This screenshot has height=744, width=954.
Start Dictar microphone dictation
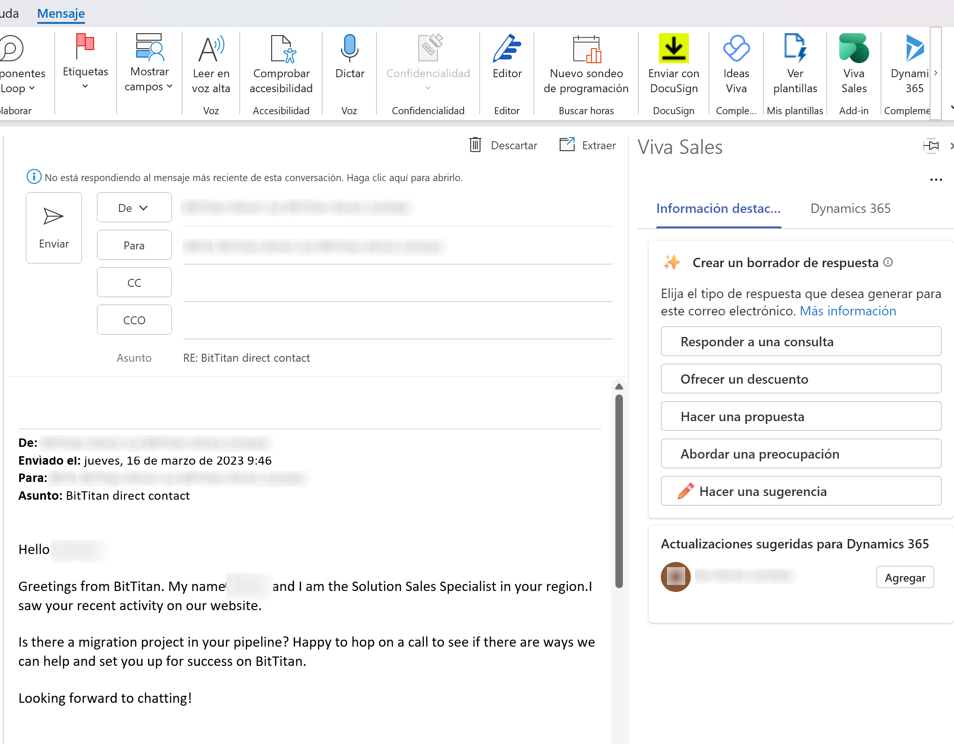[349, 56]
